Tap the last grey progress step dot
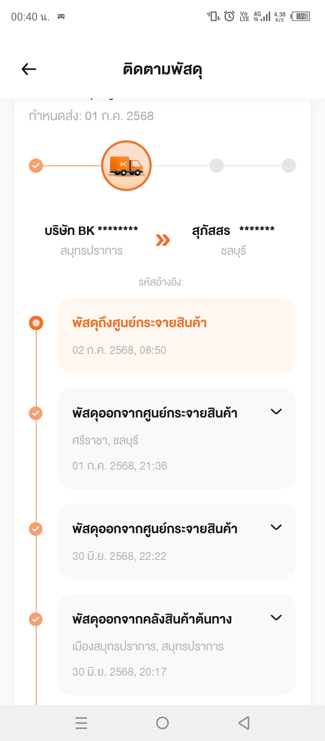This screenshot has width=325, height=741. [289, 166]
